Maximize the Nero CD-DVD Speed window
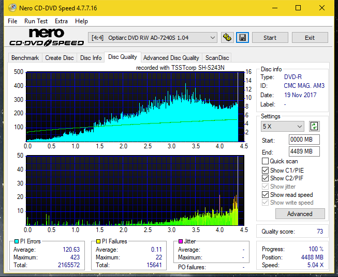This screenshot has width=338, height=277. (x=298, y=8)
